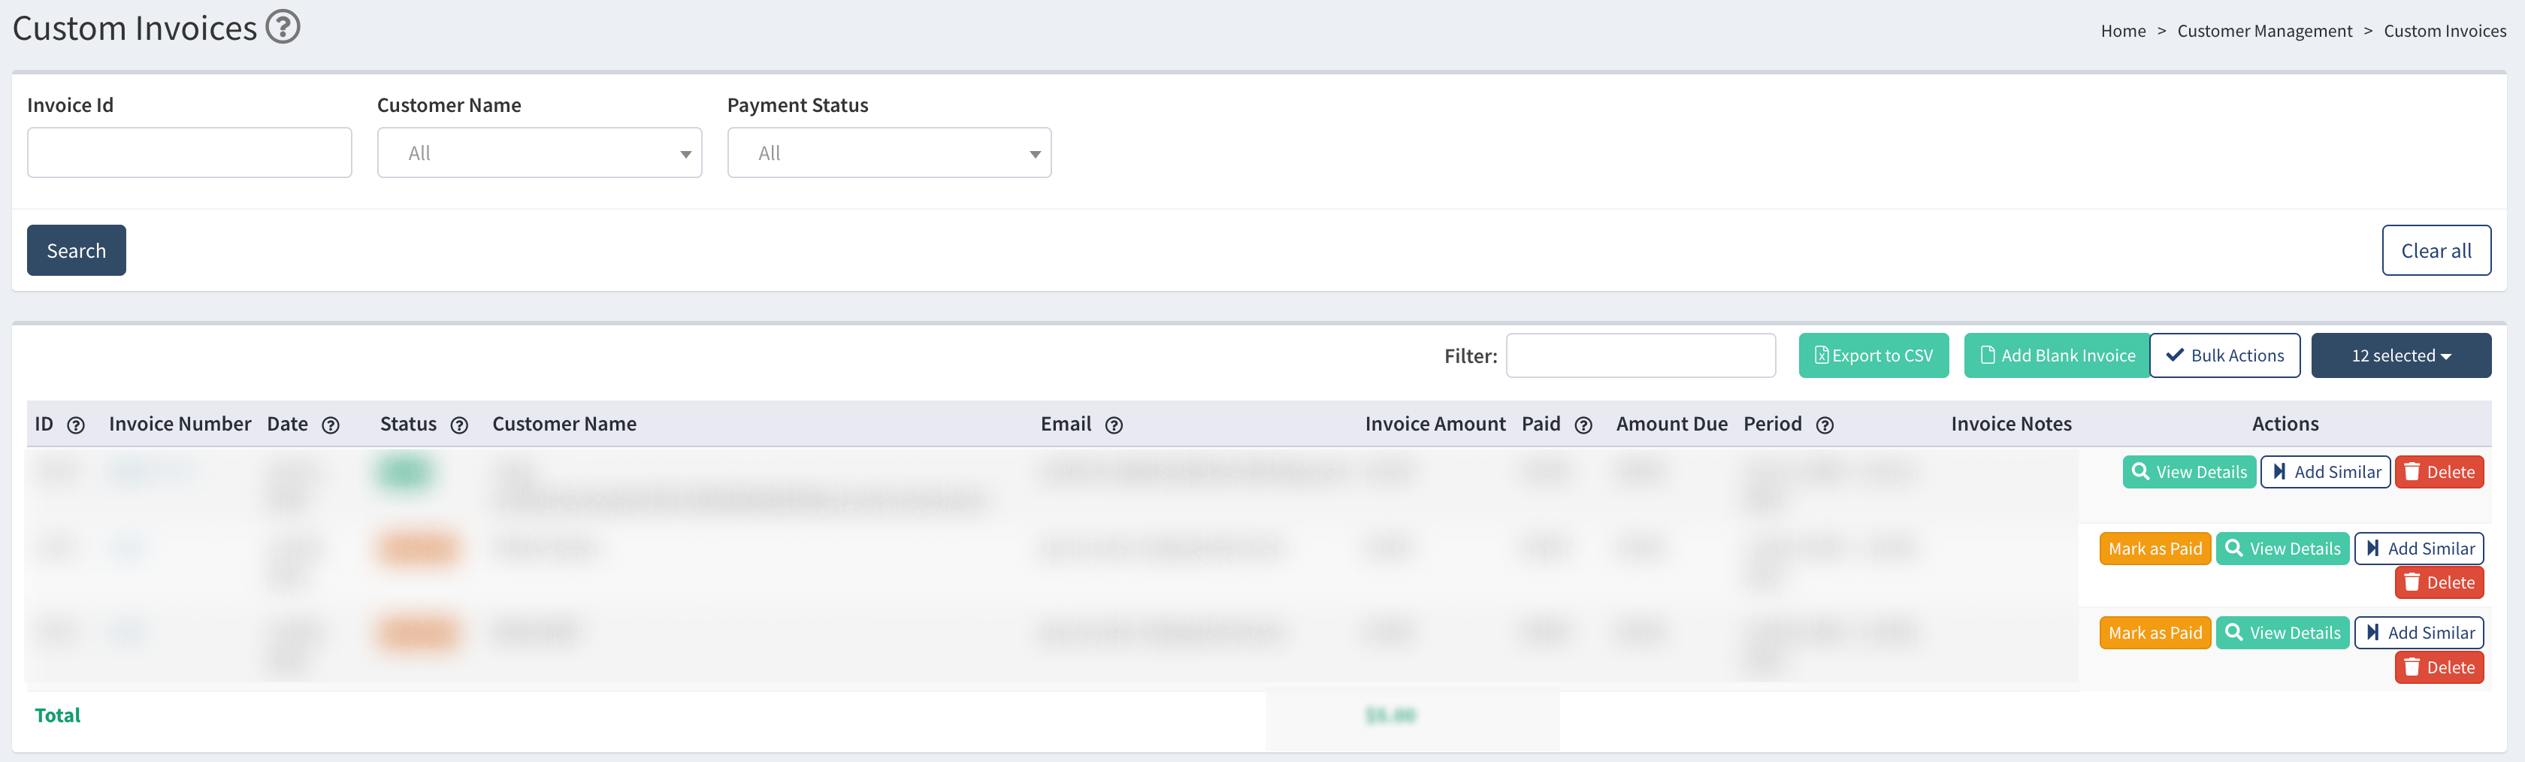The width and height of the screenshot is (2525, 762).
Task: Open Customer Management breadcrumb link
Action: pos(2264,32)
